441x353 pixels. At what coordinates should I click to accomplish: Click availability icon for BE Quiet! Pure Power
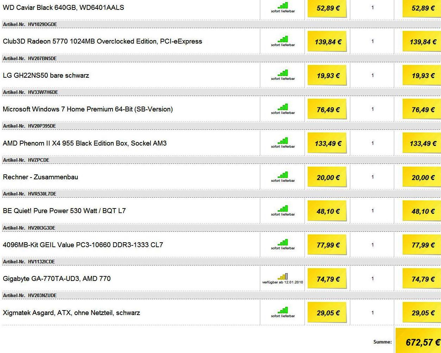(x=283, y=208)
